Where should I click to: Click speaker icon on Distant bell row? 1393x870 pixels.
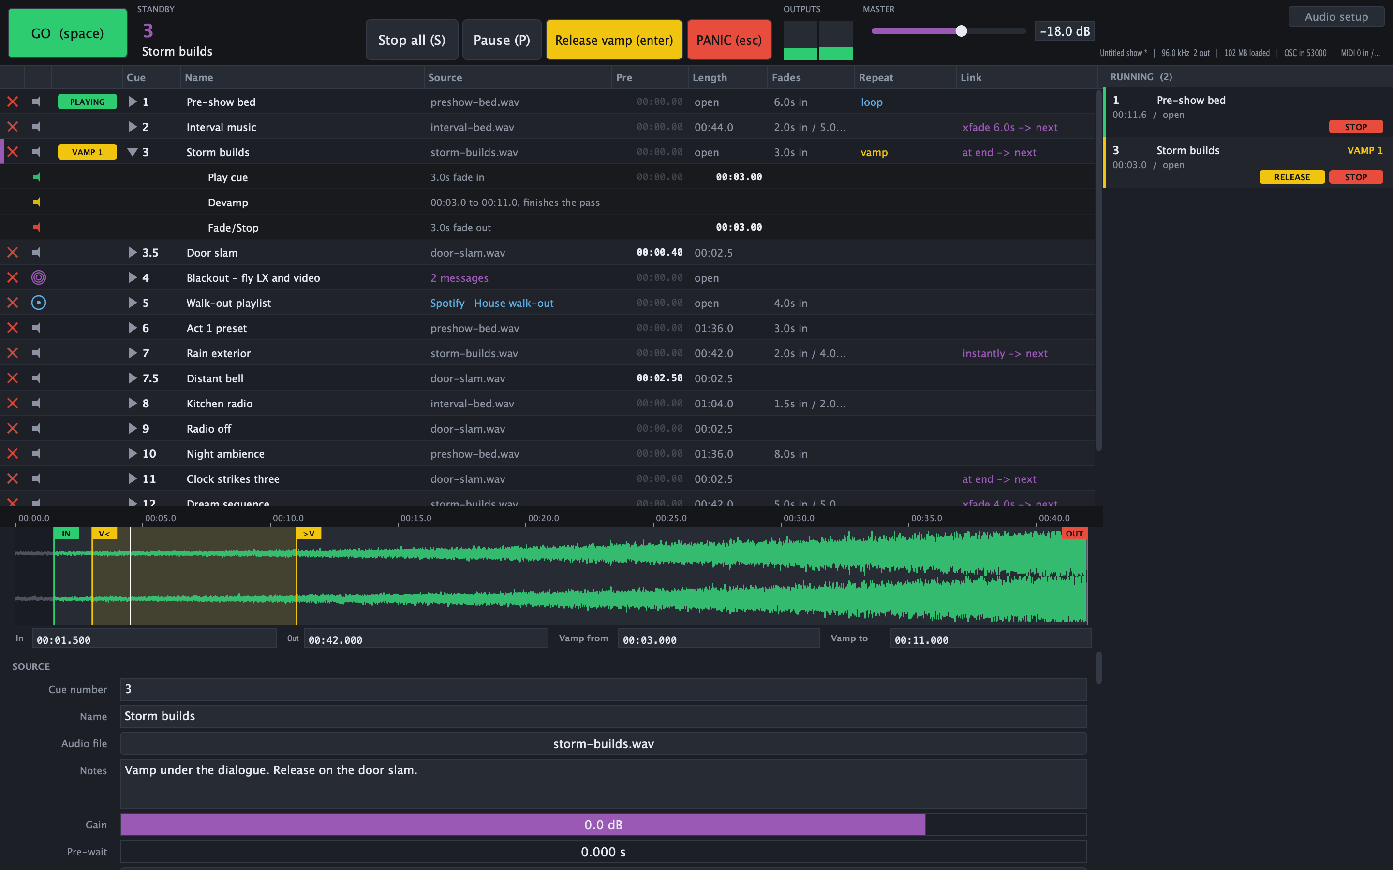point(37,378)
